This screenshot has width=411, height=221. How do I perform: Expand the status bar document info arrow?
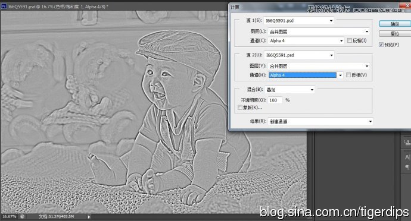tap(89, 217)
